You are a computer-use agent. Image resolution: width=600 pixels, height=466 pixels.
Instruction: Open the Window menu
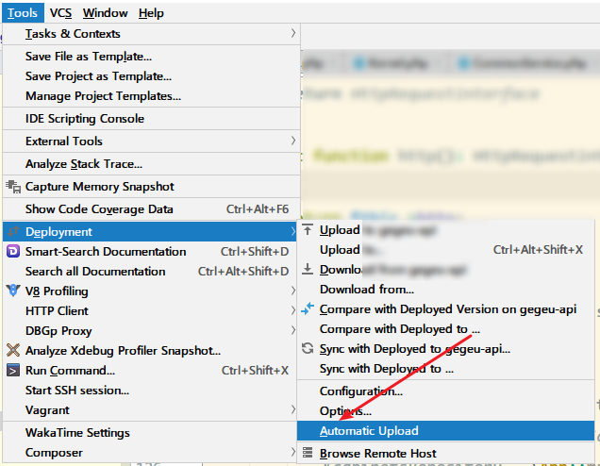[105, 13]
